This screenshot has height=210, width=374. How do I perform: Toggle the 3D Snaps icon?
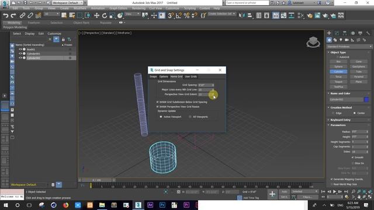[x=171, y=16]
